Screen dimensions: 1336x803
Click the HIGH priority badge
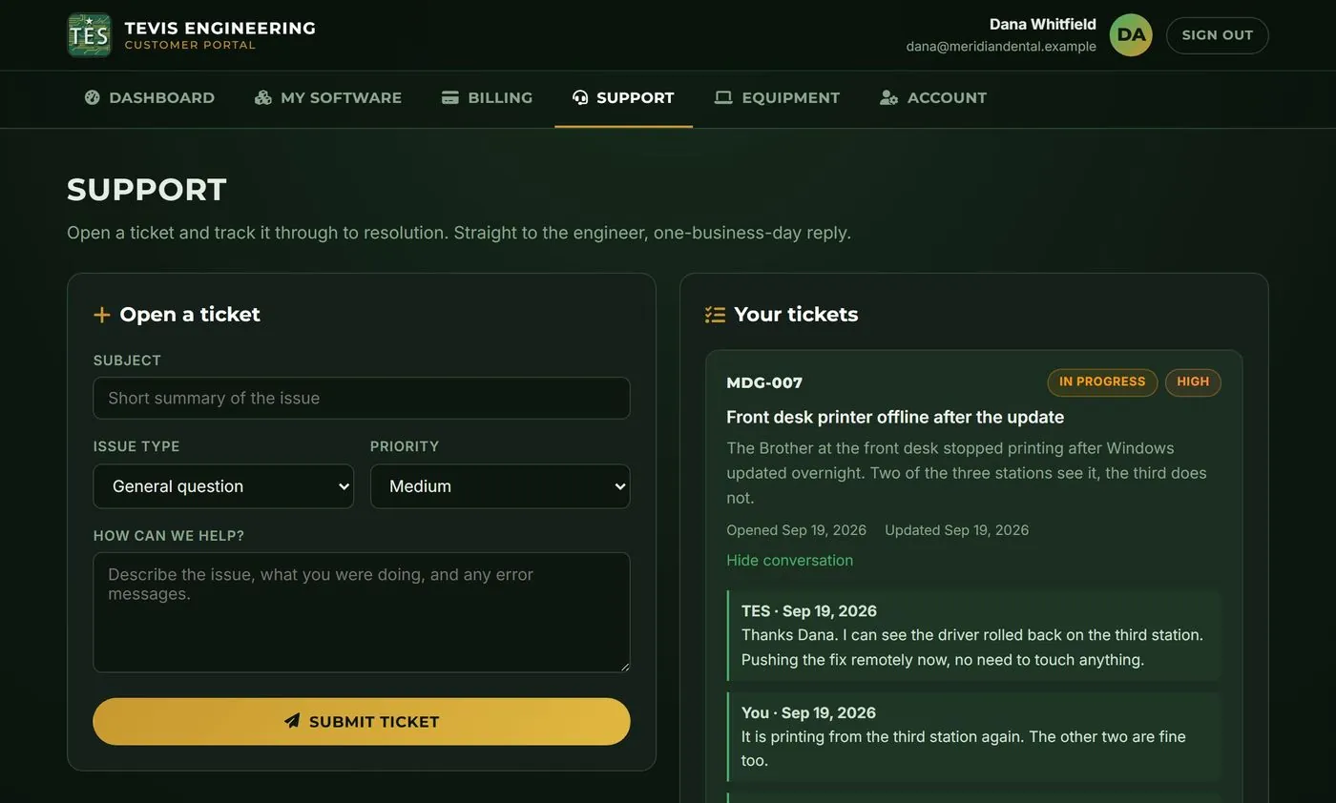point(1193,382)
